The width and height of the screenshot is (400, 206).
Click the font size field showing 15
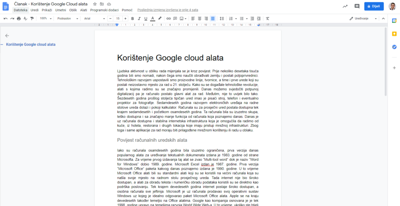[x=118, y=18]
